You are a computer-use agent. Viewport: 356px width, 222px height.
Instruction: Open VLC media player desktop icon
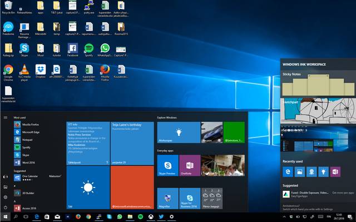tap(24, 73)
